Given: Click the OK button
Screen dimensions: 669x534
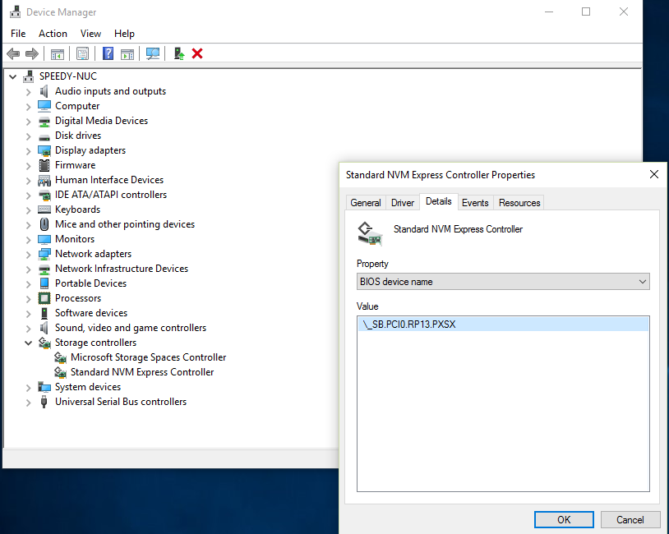Looking at the screenshot, I should (564, 519).
